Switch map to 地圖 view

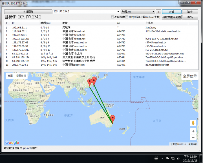10,76
